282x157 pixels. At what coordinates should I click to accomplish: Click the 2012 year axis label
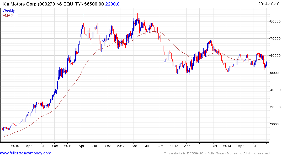click(121, 146)
